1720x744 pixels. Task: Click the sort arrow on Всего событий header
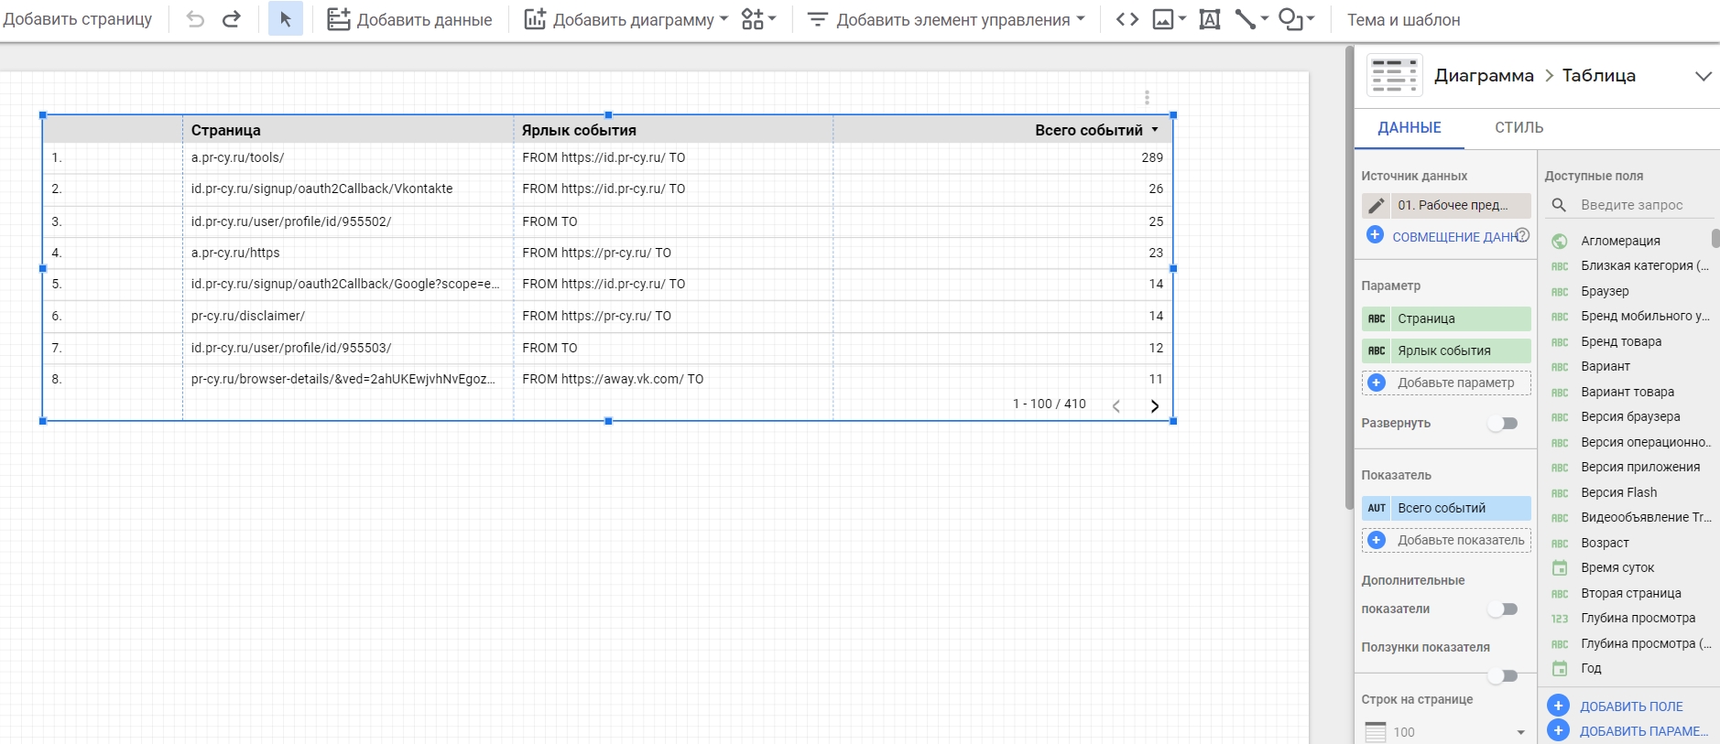click(1155, 130)
